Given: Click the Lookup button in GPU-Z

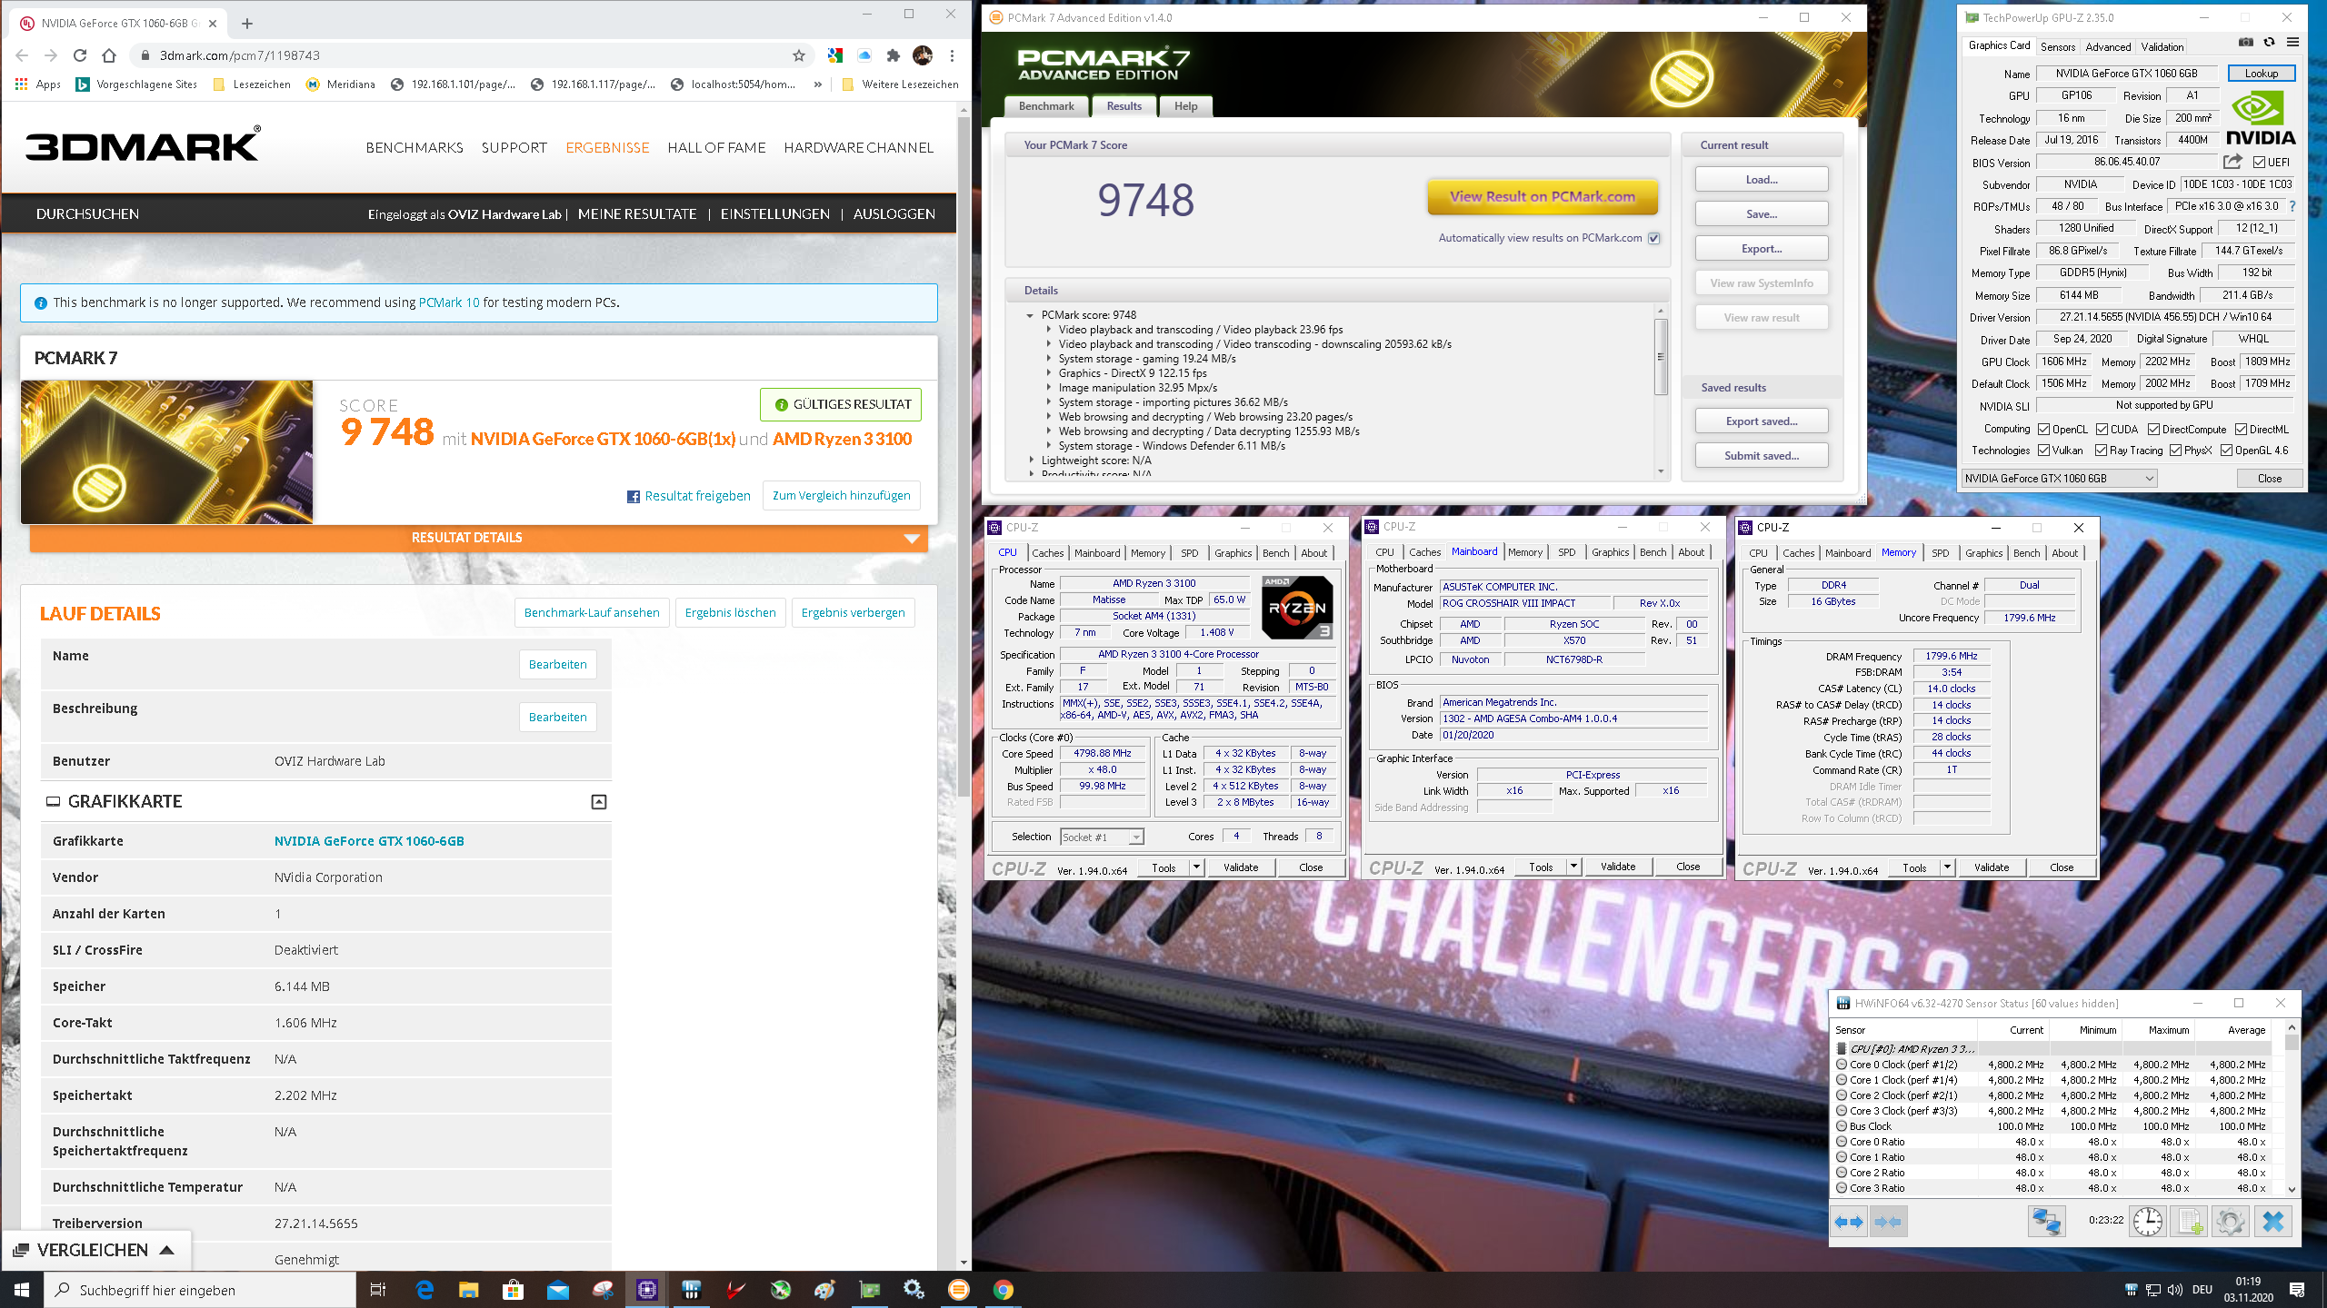Looking at the screenshot, I should pyautogui.click(x=2262, y=74).
